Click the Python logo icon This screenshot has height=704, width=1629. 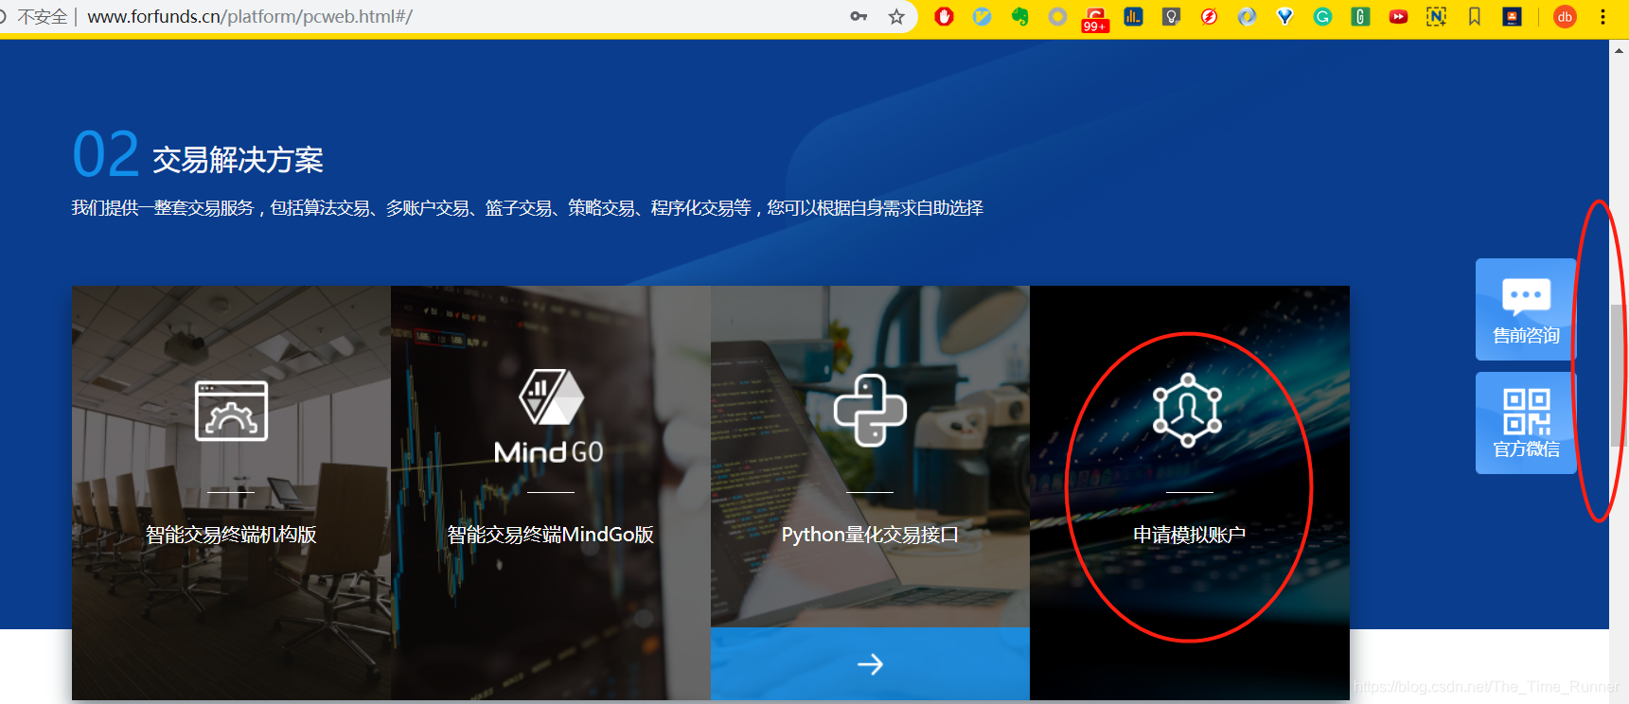coord(870,410)
